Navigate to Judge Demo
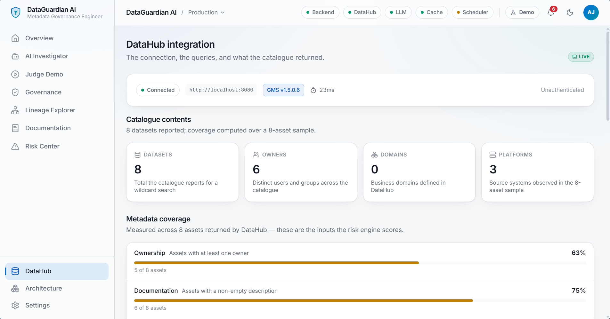 (57, 74)
